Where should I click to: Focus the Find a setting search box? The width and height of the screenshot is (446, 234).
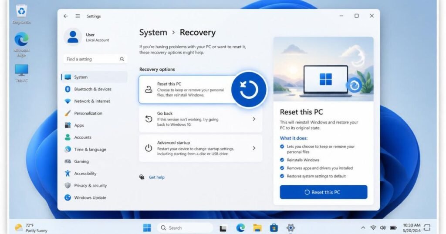[x=95, y=59]
